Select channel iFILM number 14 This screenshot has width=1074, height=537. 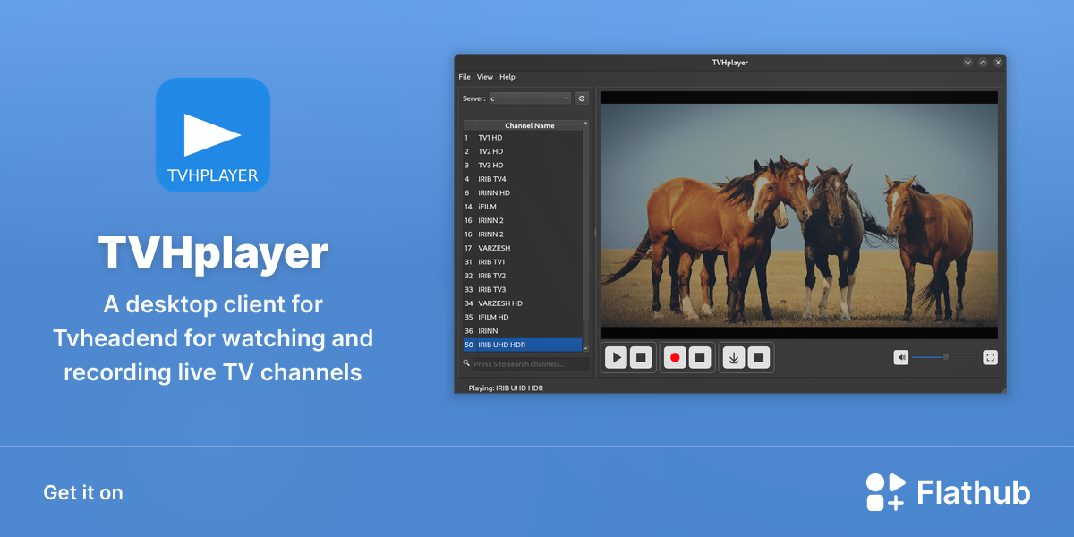523,207
